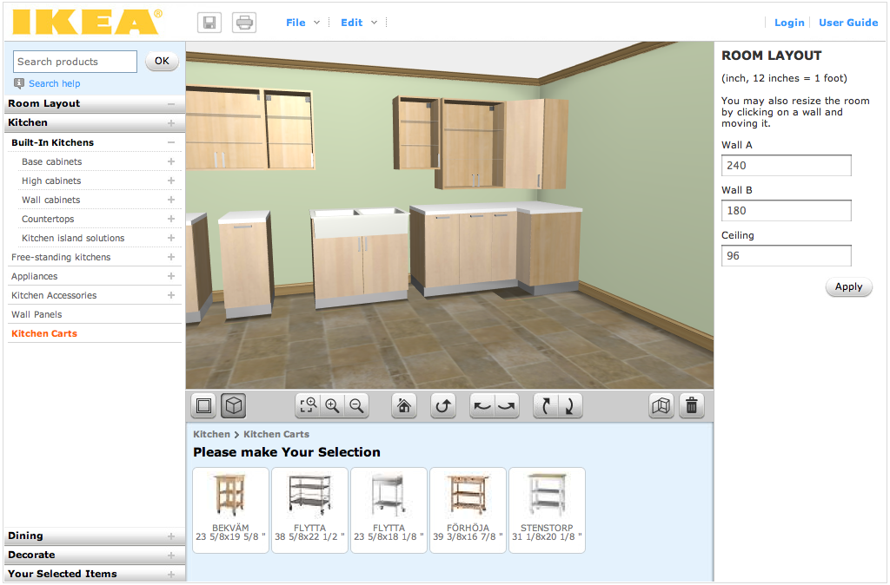The image size is (890, 585).
Task: Click the Search help link
Action: pyautogui.click(x=55, y=83)
